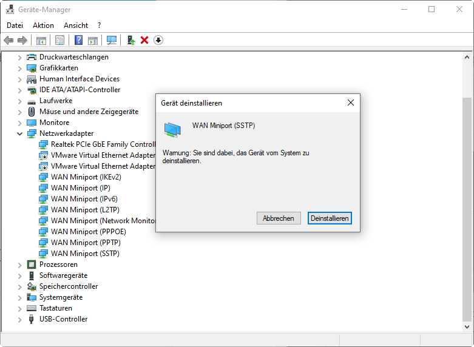Click the Tastaturen keyboard icon
The width and height of the screenshot is (474, 347).
click(32, 308)
